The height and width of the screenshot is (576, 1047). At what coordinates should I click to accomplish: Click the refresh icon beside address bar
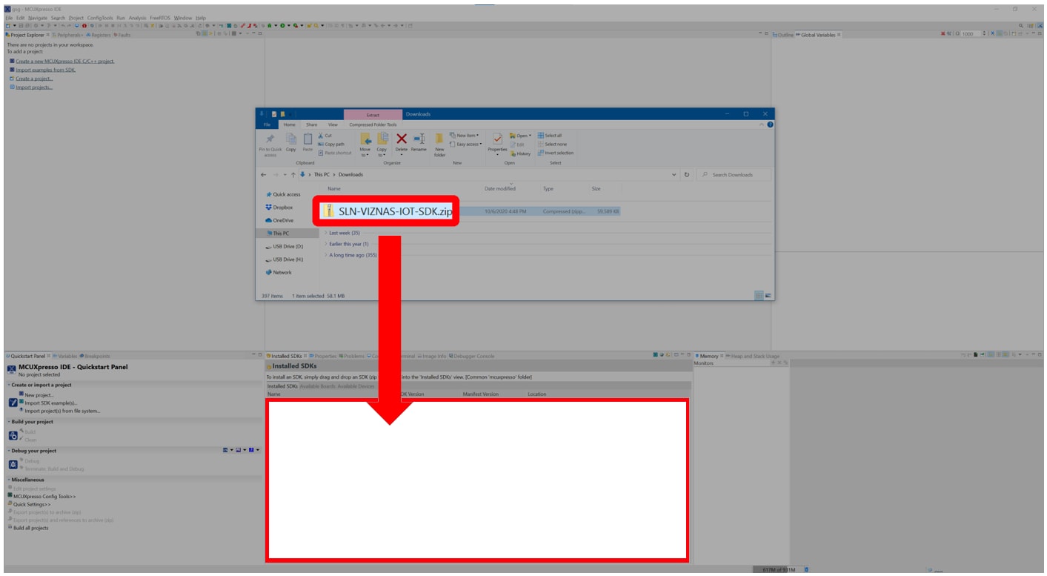(687, 175)
